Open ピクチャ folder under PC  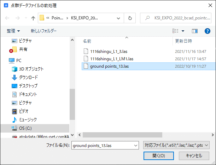pyautogui.click(x=22, y=103)
